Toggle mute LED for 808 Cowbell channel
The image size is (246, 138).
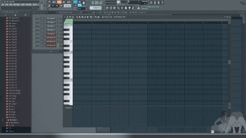34,18
